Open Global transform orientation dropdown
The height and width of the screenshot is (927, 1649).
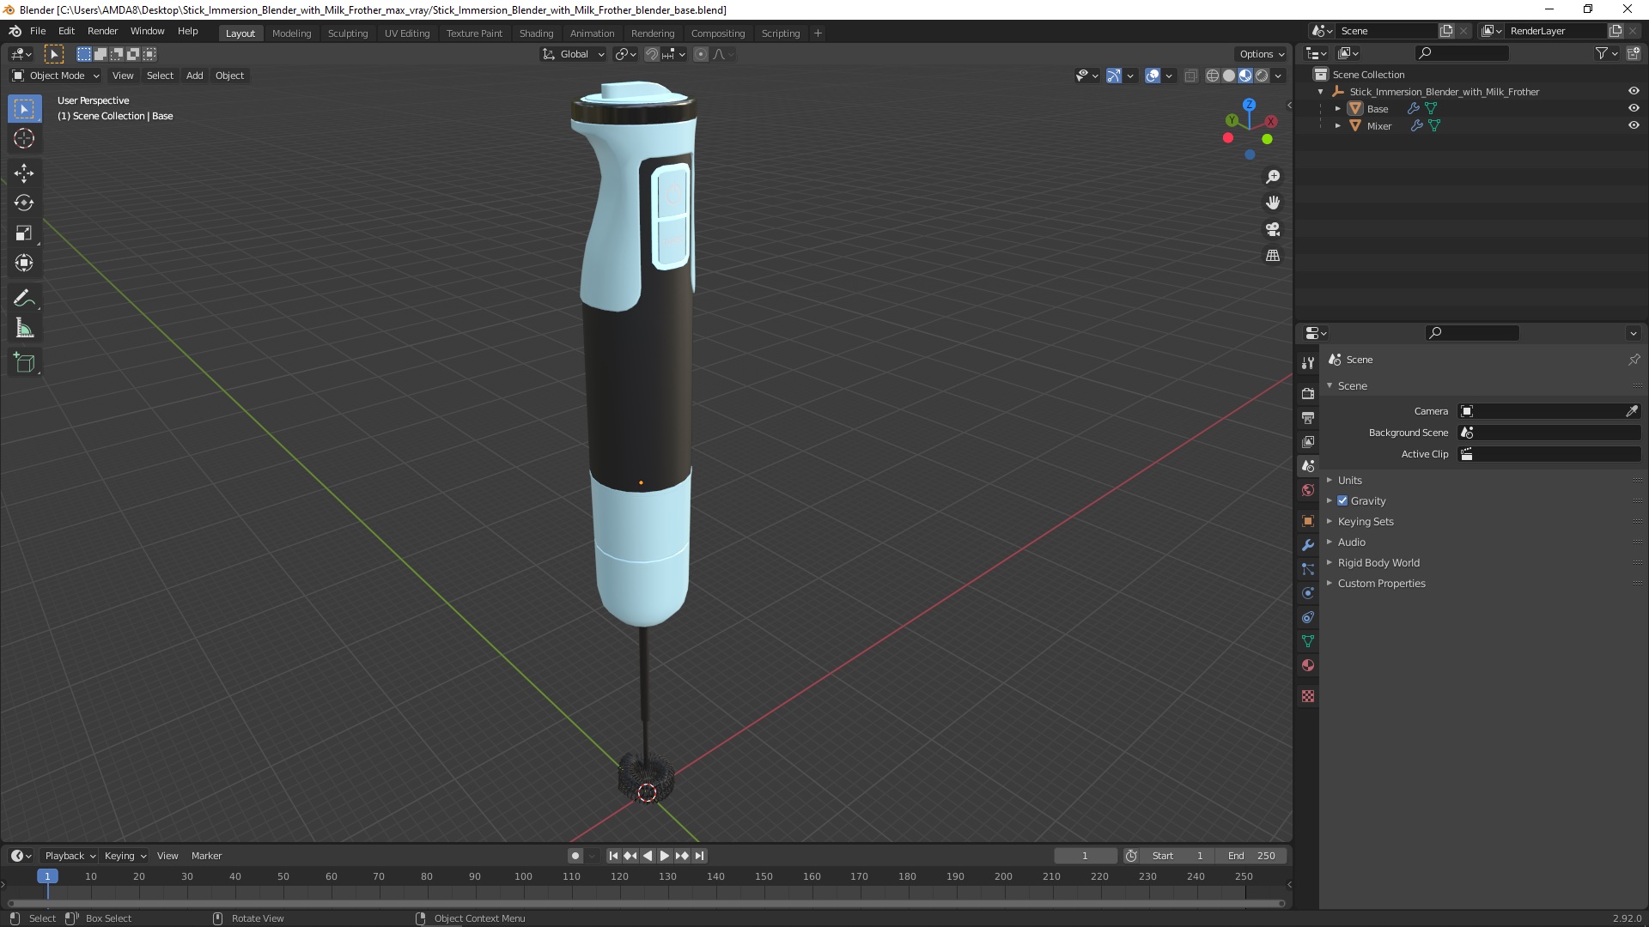pyautogui.click(x=573, y=54)
